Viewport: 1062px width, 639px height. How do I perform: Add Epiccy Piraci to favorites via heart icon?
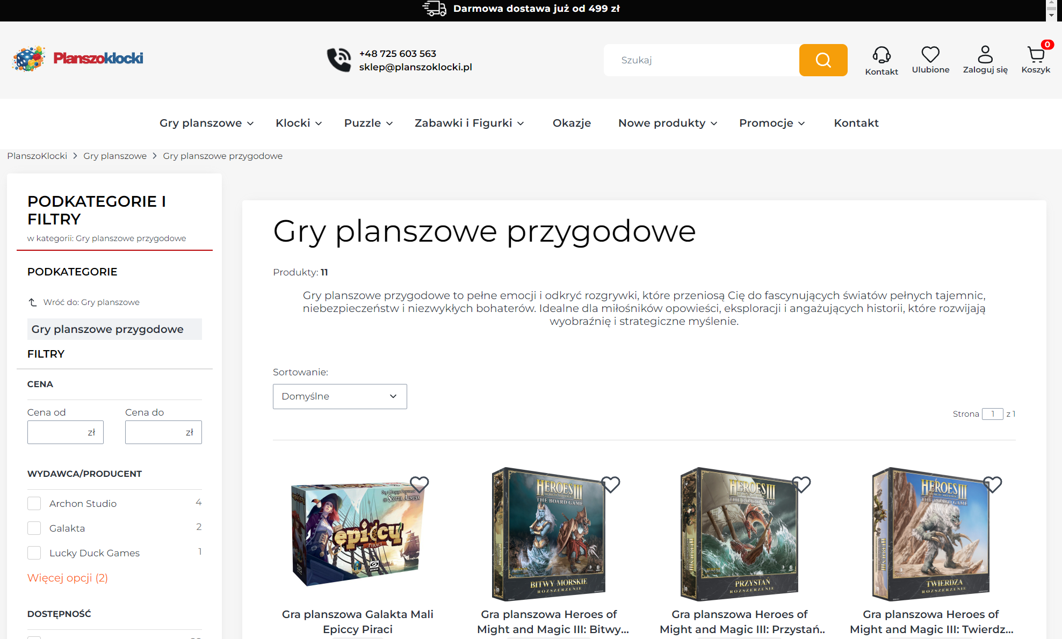click(x=421, y=484)
